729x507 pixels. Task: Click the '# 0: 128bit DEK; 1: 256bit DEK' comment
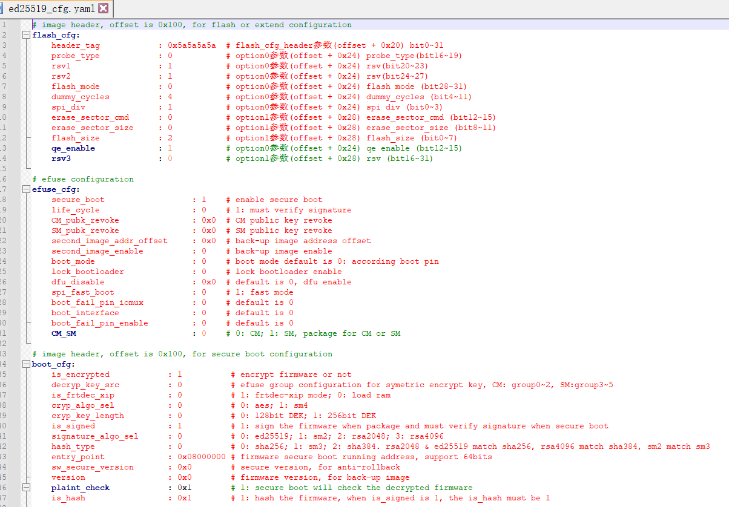tap(303, 416)
